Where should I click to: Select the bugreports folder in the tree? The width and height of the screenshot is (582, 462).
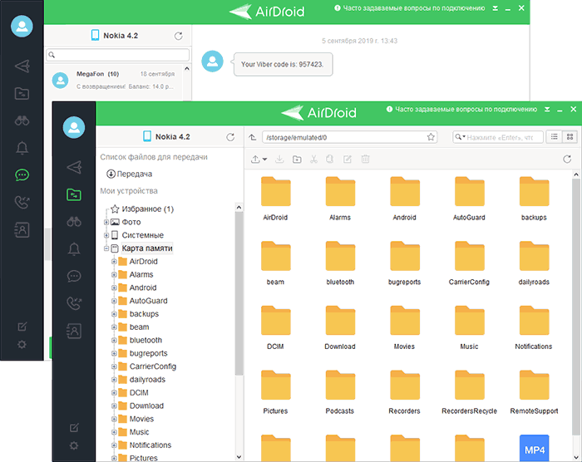pyautogui.click(x=148, y=353)
